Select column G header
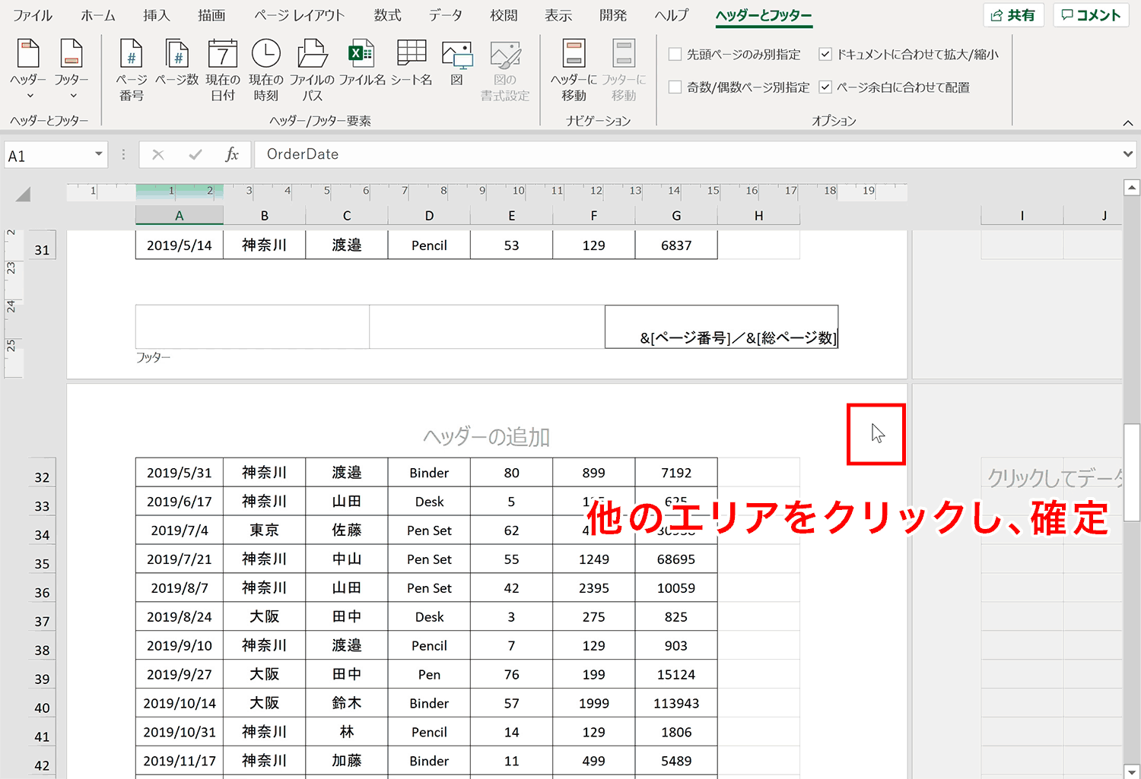 [x=676, y=216]
